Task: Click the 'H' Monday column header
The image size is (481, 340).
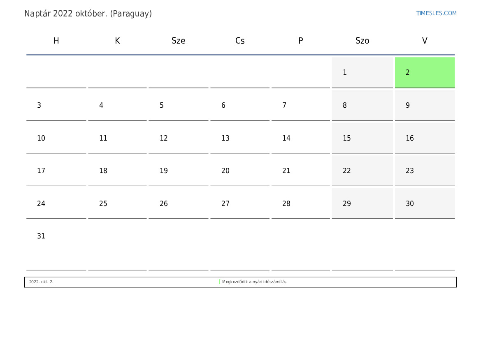Action: coord(56,41)
